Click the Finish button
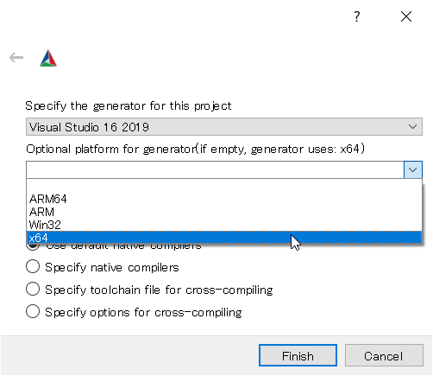The image size is (433, 376). tap(298, 355)
